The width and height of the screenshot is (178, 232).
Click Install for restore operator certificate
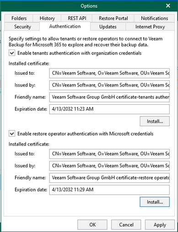click(x=155, y=202)
